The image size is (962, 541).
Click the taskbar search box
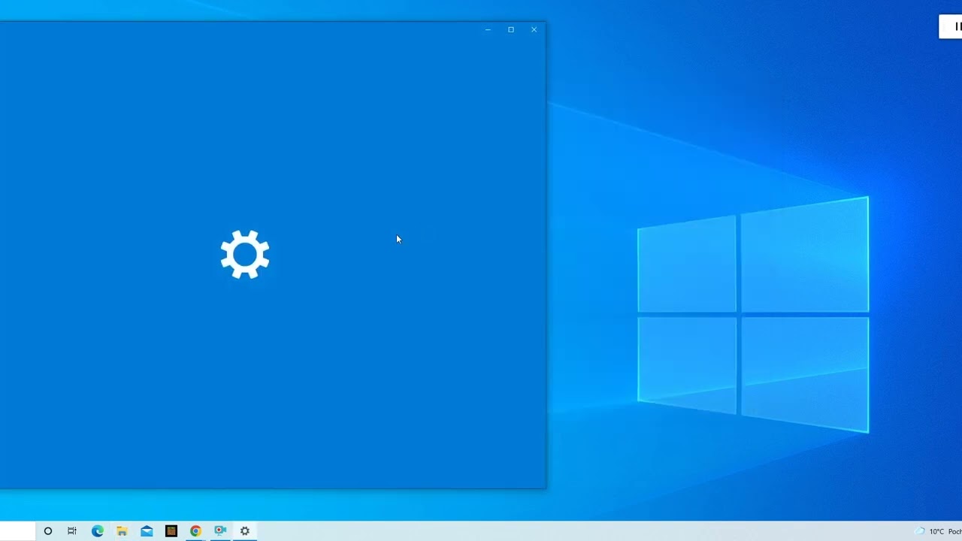pyautogui.click(x=17, y=530)
